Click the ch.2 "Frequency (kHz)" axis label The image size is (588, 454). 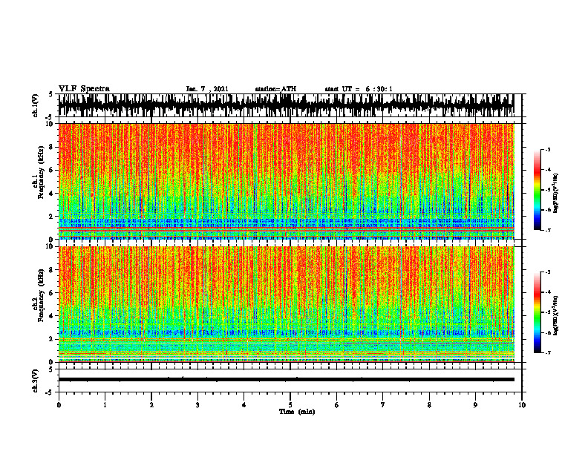(41, 295)
